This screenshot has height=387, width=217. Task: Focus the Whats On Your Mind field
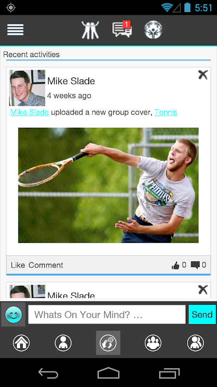(107, 314)
